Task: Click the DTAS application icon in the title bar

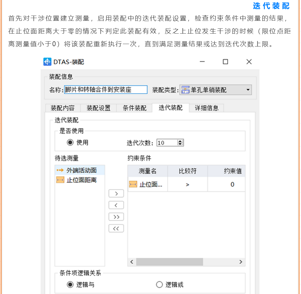Action: point(47,62)
